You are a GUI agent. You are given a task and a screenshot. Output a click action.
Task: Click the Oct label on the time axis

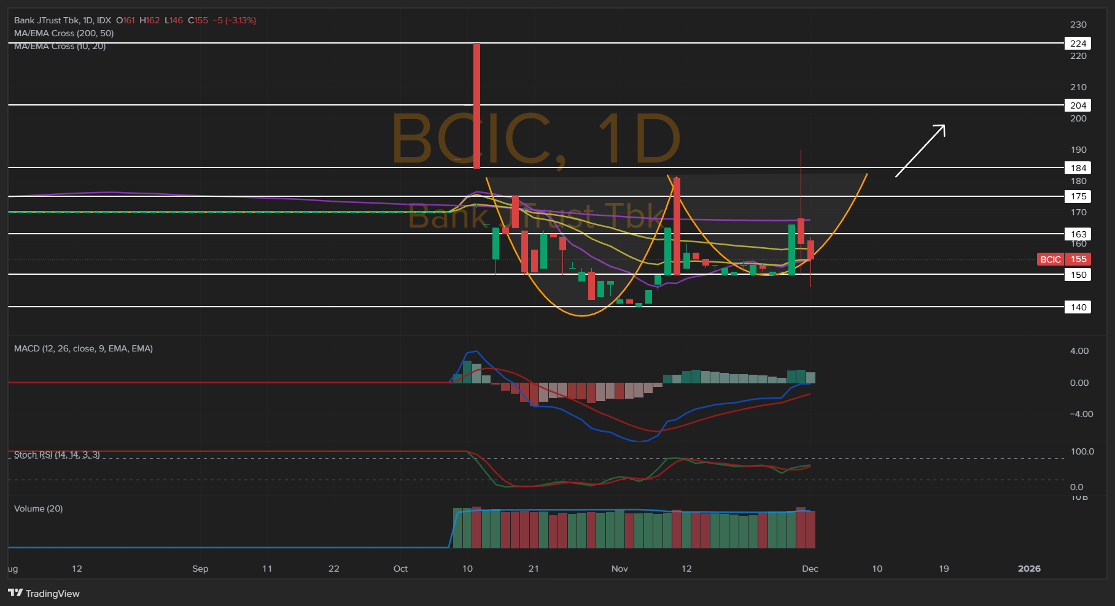click(x=400, y=569)
